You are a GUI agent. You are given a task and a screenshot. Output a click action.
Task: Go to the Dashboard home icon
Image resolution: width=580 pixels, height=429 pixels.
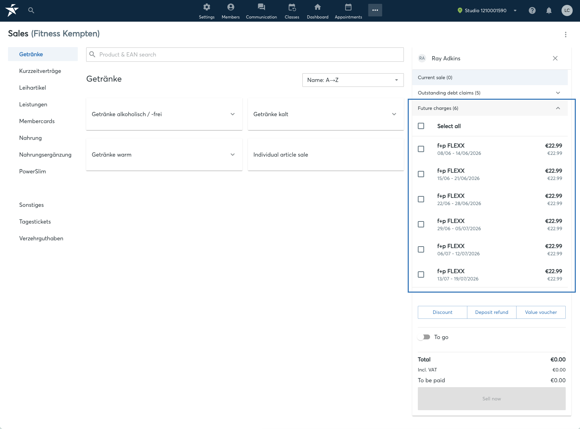[317, 7]
